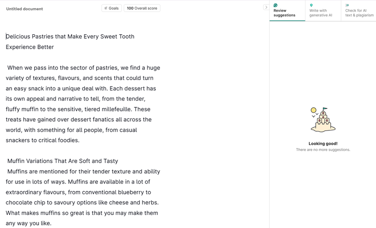
Task: Click the 'Muffin Variations That Are Soft and Tasty' subheading
Action: pyautogui.click(x=63, y=161)
